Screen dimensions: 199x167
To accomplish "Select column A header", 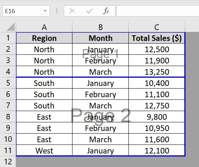I will point(44,27).
